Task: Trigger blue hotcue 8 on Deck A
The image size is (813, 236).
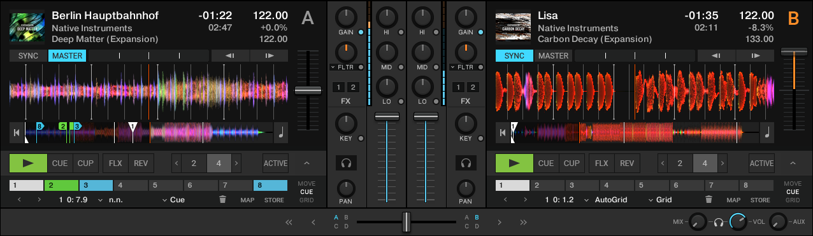Action: pyautogui.click(x=271, y=186)
